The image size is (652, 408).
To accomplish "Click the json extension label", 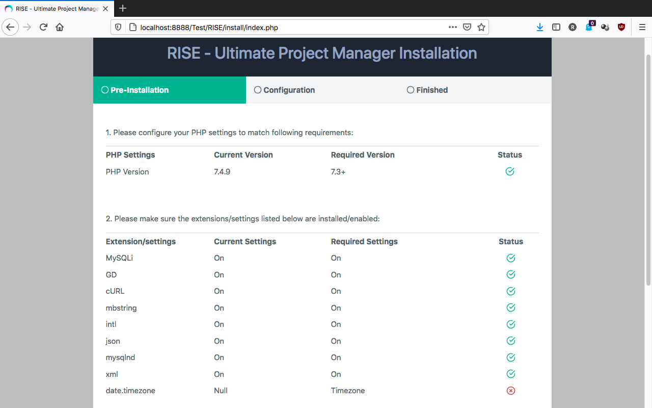I will (113, 341).
